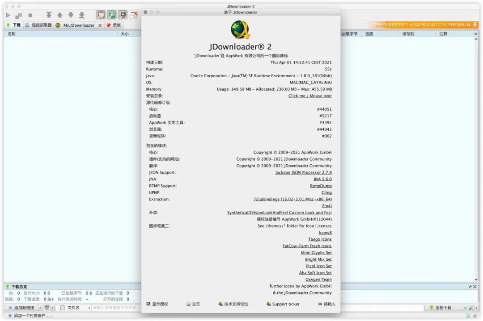Image resolution: width=483 pixels, height=321 pixels.
Task: Open the 主页 homepage button
Action: 193,304
